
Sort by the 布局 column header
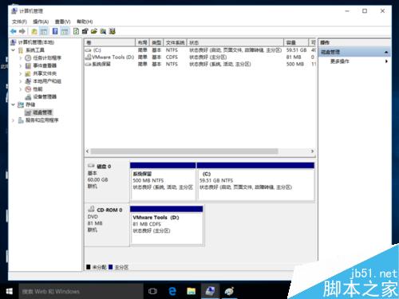point(142,42)
